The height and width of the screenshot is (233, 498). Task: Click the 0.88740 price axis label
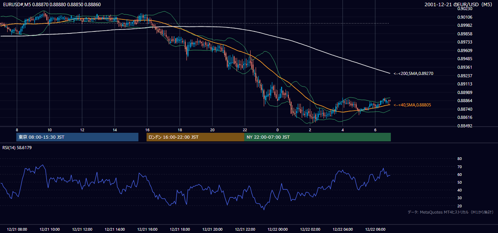464,109
